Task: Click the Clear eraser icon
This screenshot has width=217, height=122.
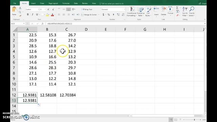Action: click(177, 15)
